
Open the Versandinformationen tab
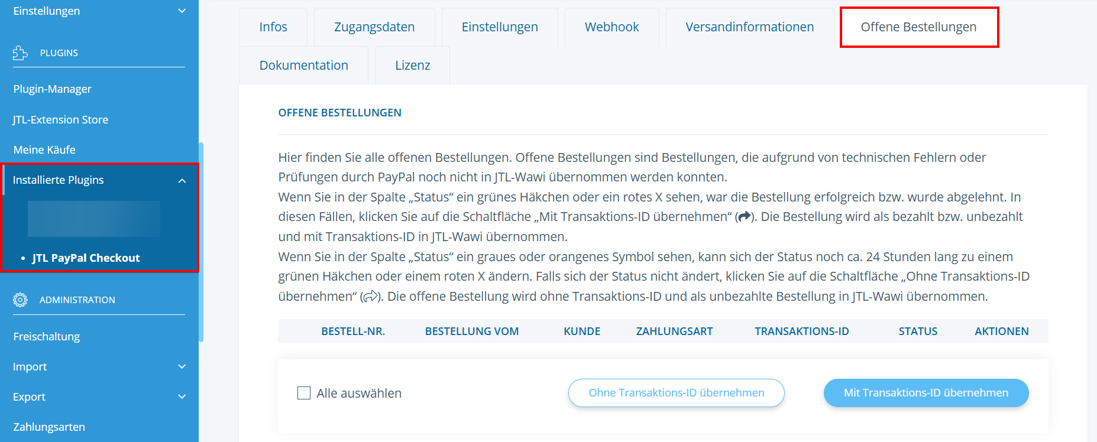point(749,27)
